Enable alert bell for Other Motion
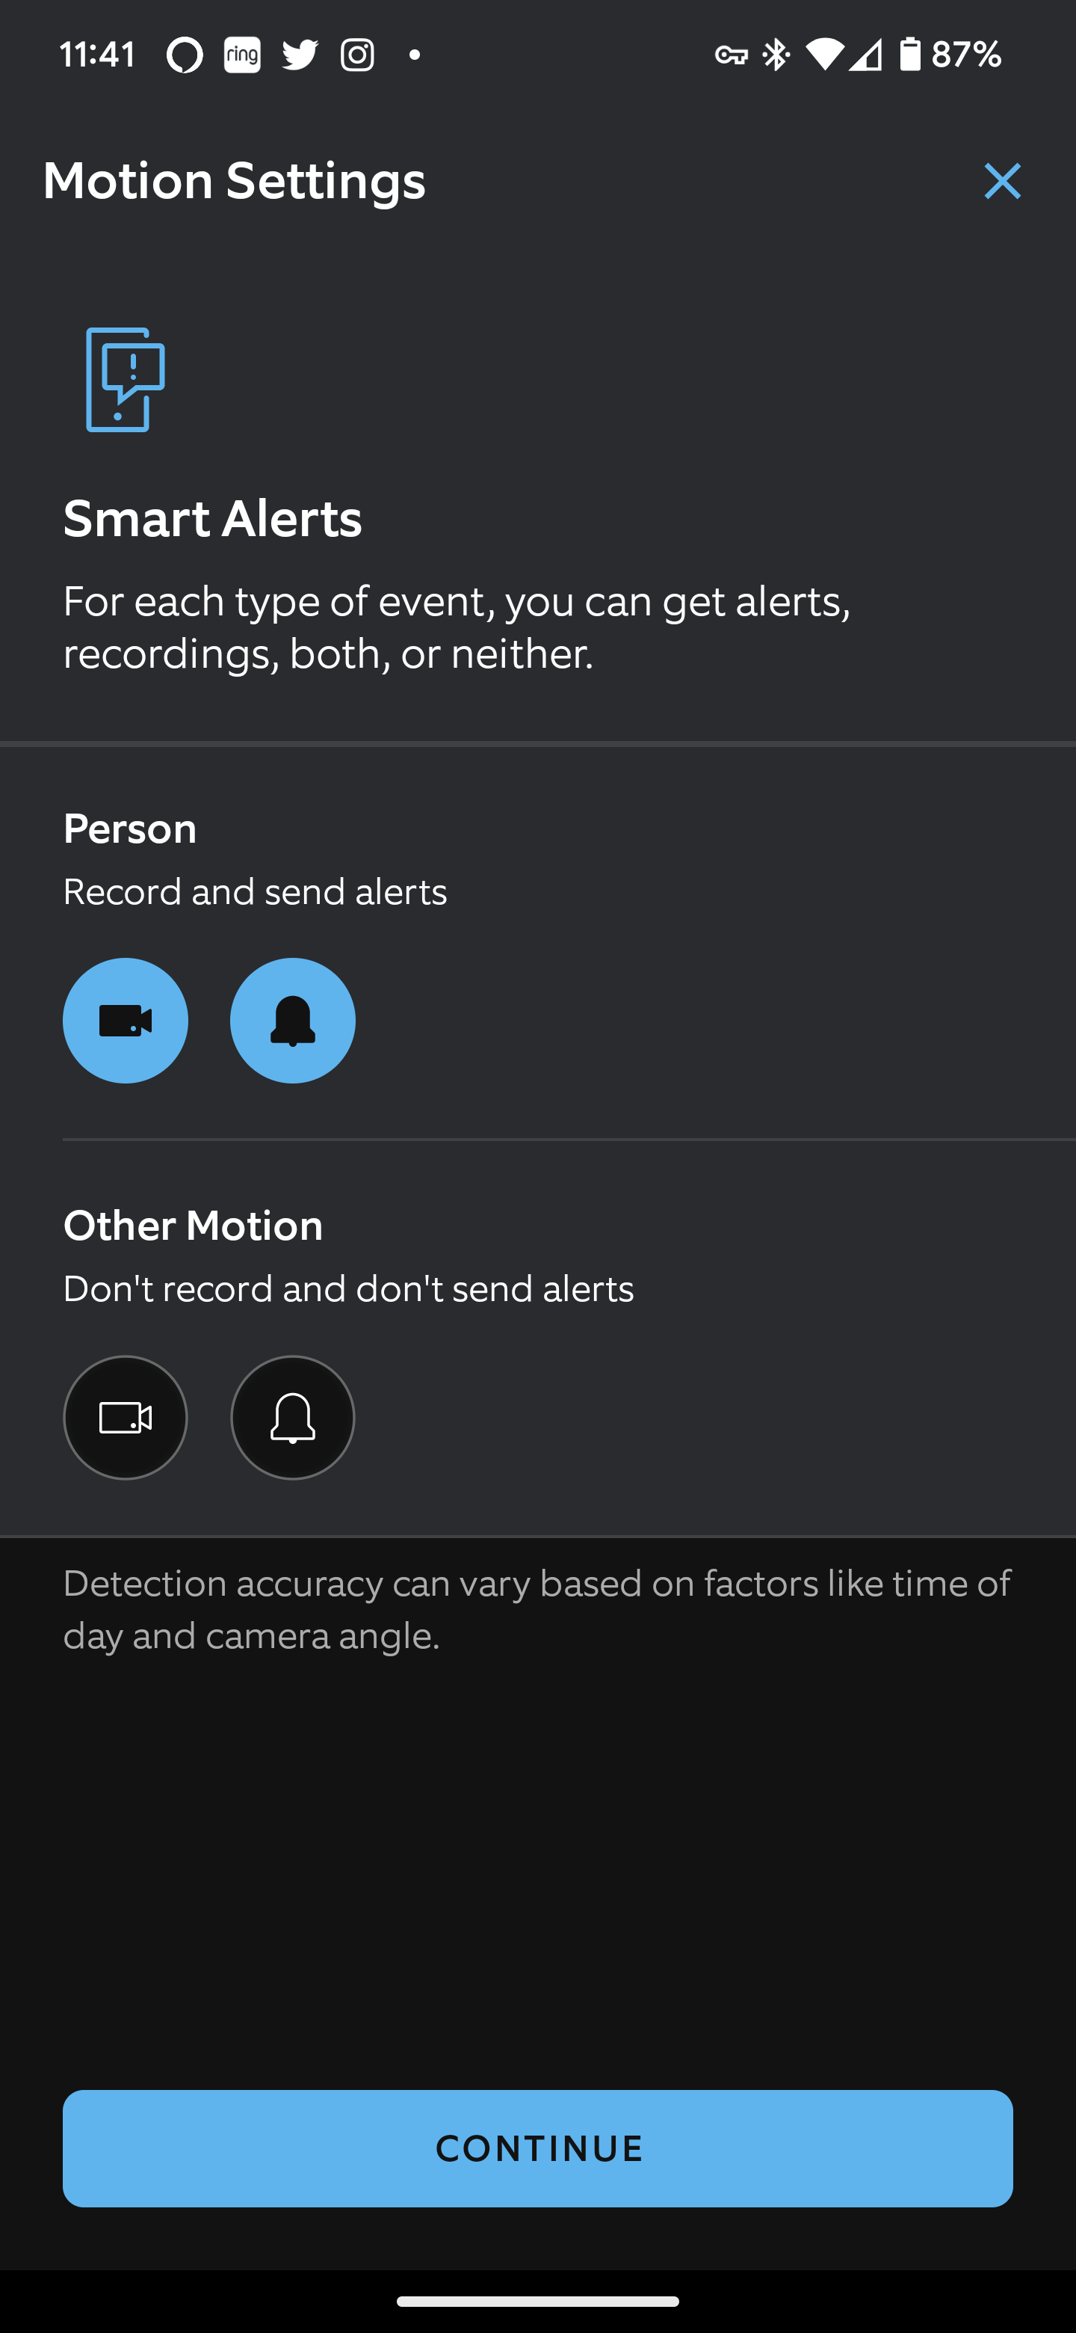1076x2333 pixels. point(292,1417)
